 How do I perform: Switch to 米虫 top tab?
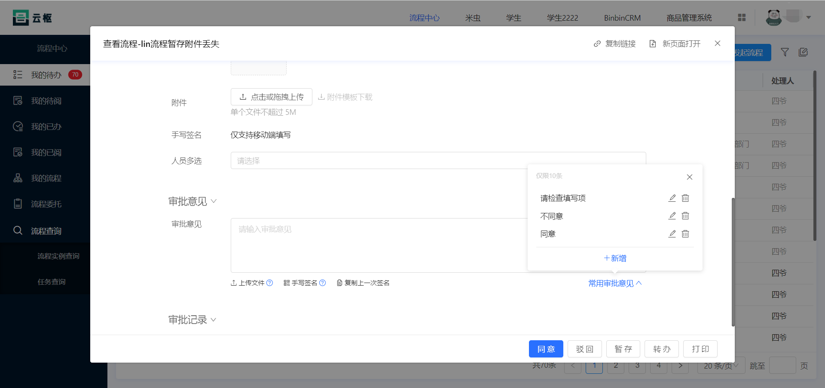pyautogui.click(x=473, y=18)
